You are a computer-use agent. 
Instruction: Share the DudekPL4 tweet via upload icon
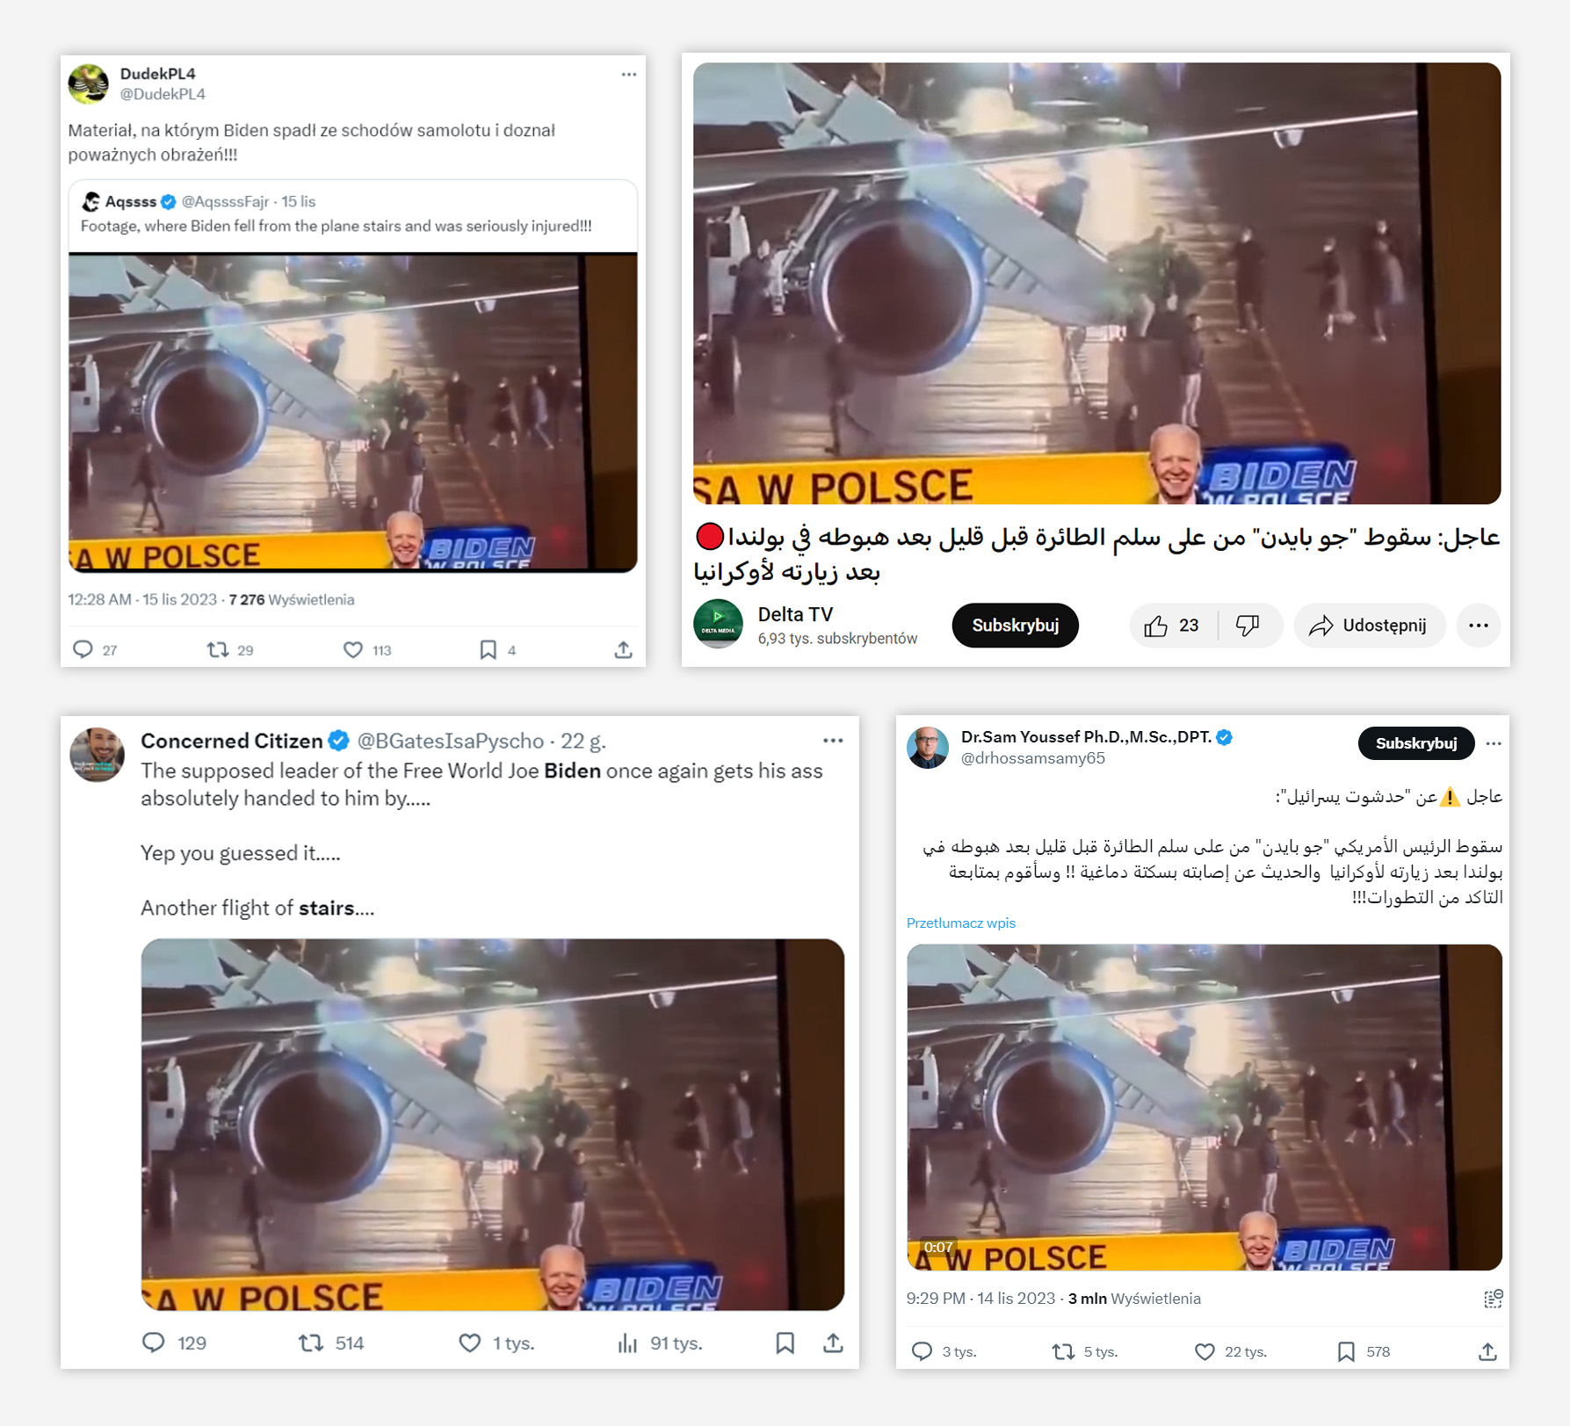(623, 650)
